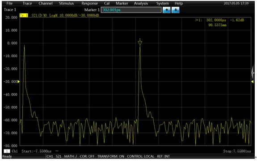Open the Marker menu
The image size is (257, 162).
pos(122,3)
